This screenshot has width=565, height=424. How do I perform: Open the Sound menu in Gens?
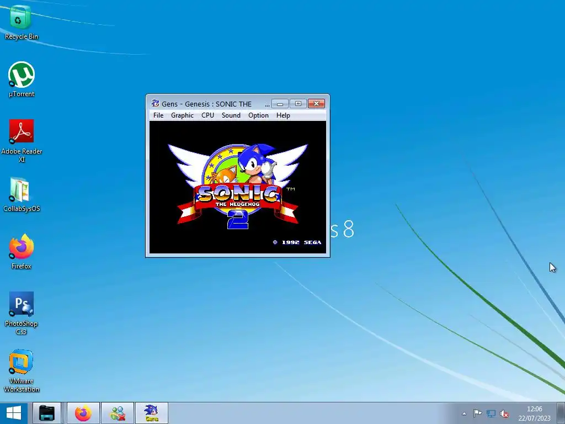(231, 115)
